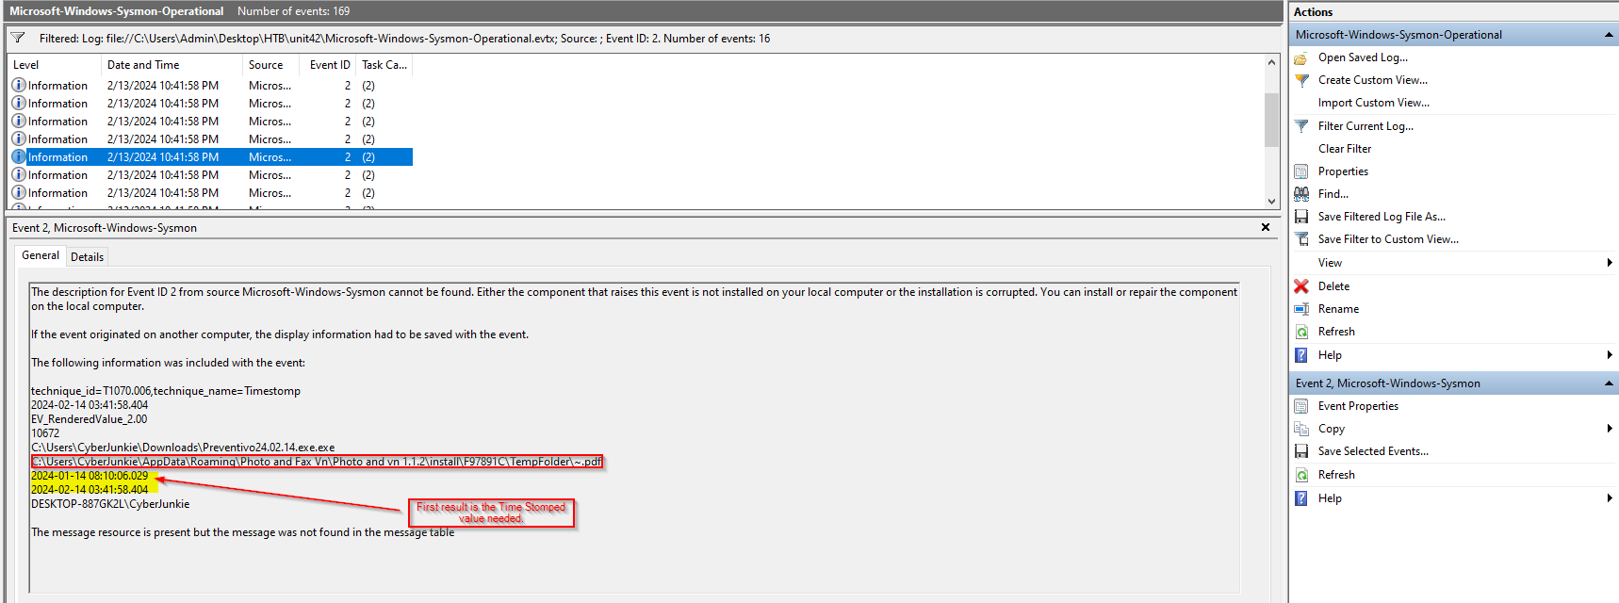Click the Save Filtered Log File As icon
The height and width of the screenshot is (603, 1619).
tap(1301, 217)
